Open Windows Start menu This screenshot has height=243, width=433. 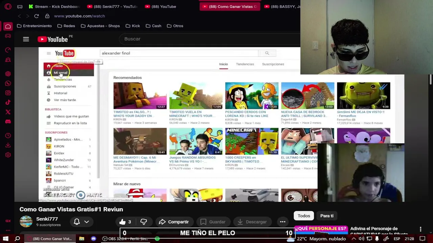pyautogui.click(x=5, y=239)
